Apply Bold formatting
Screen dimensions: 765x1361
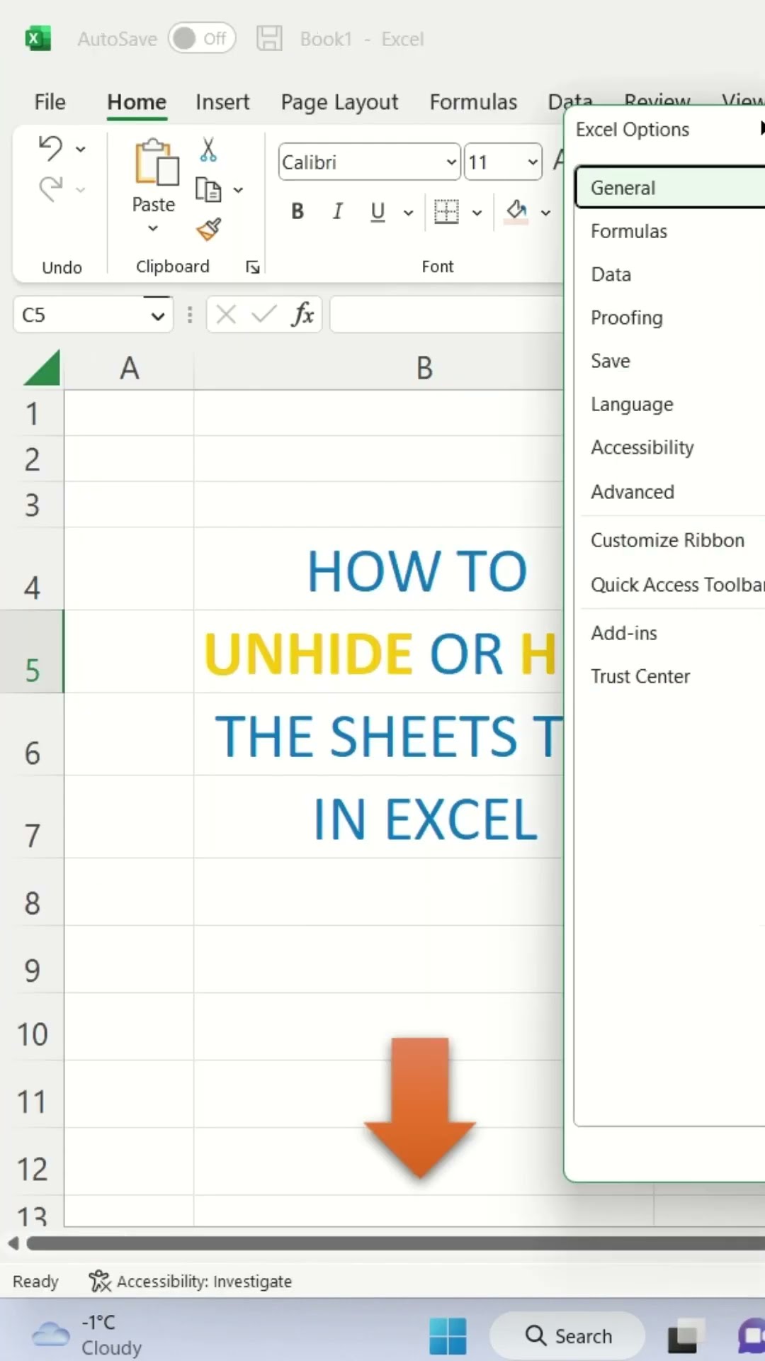pyautogui.click(x=297, y=211)
